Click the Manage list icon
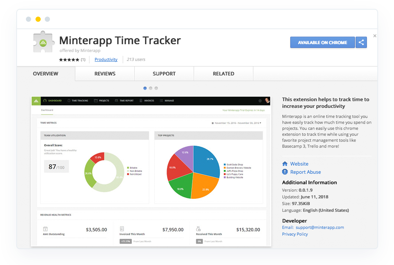394x265 pixels. tap(161, 100)
